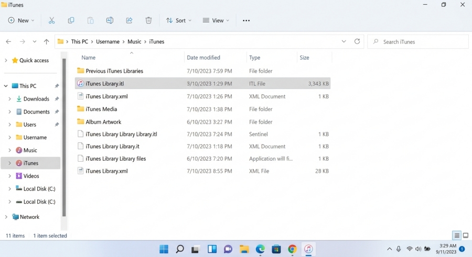
Task: Open address bar history dropdown
Action: coord(344,41)
